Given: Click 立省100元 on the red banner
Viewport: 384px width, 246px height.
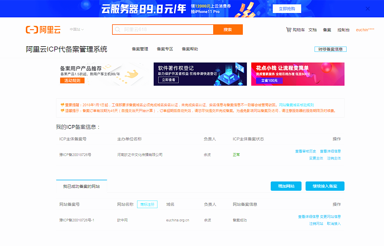Looking at the screenshot, I should point(269,80).
